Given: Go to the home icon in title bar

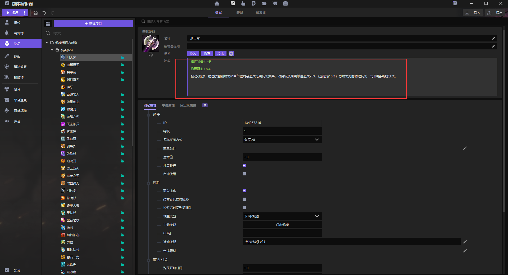Looking at the screenshot, I should point(217,3).
